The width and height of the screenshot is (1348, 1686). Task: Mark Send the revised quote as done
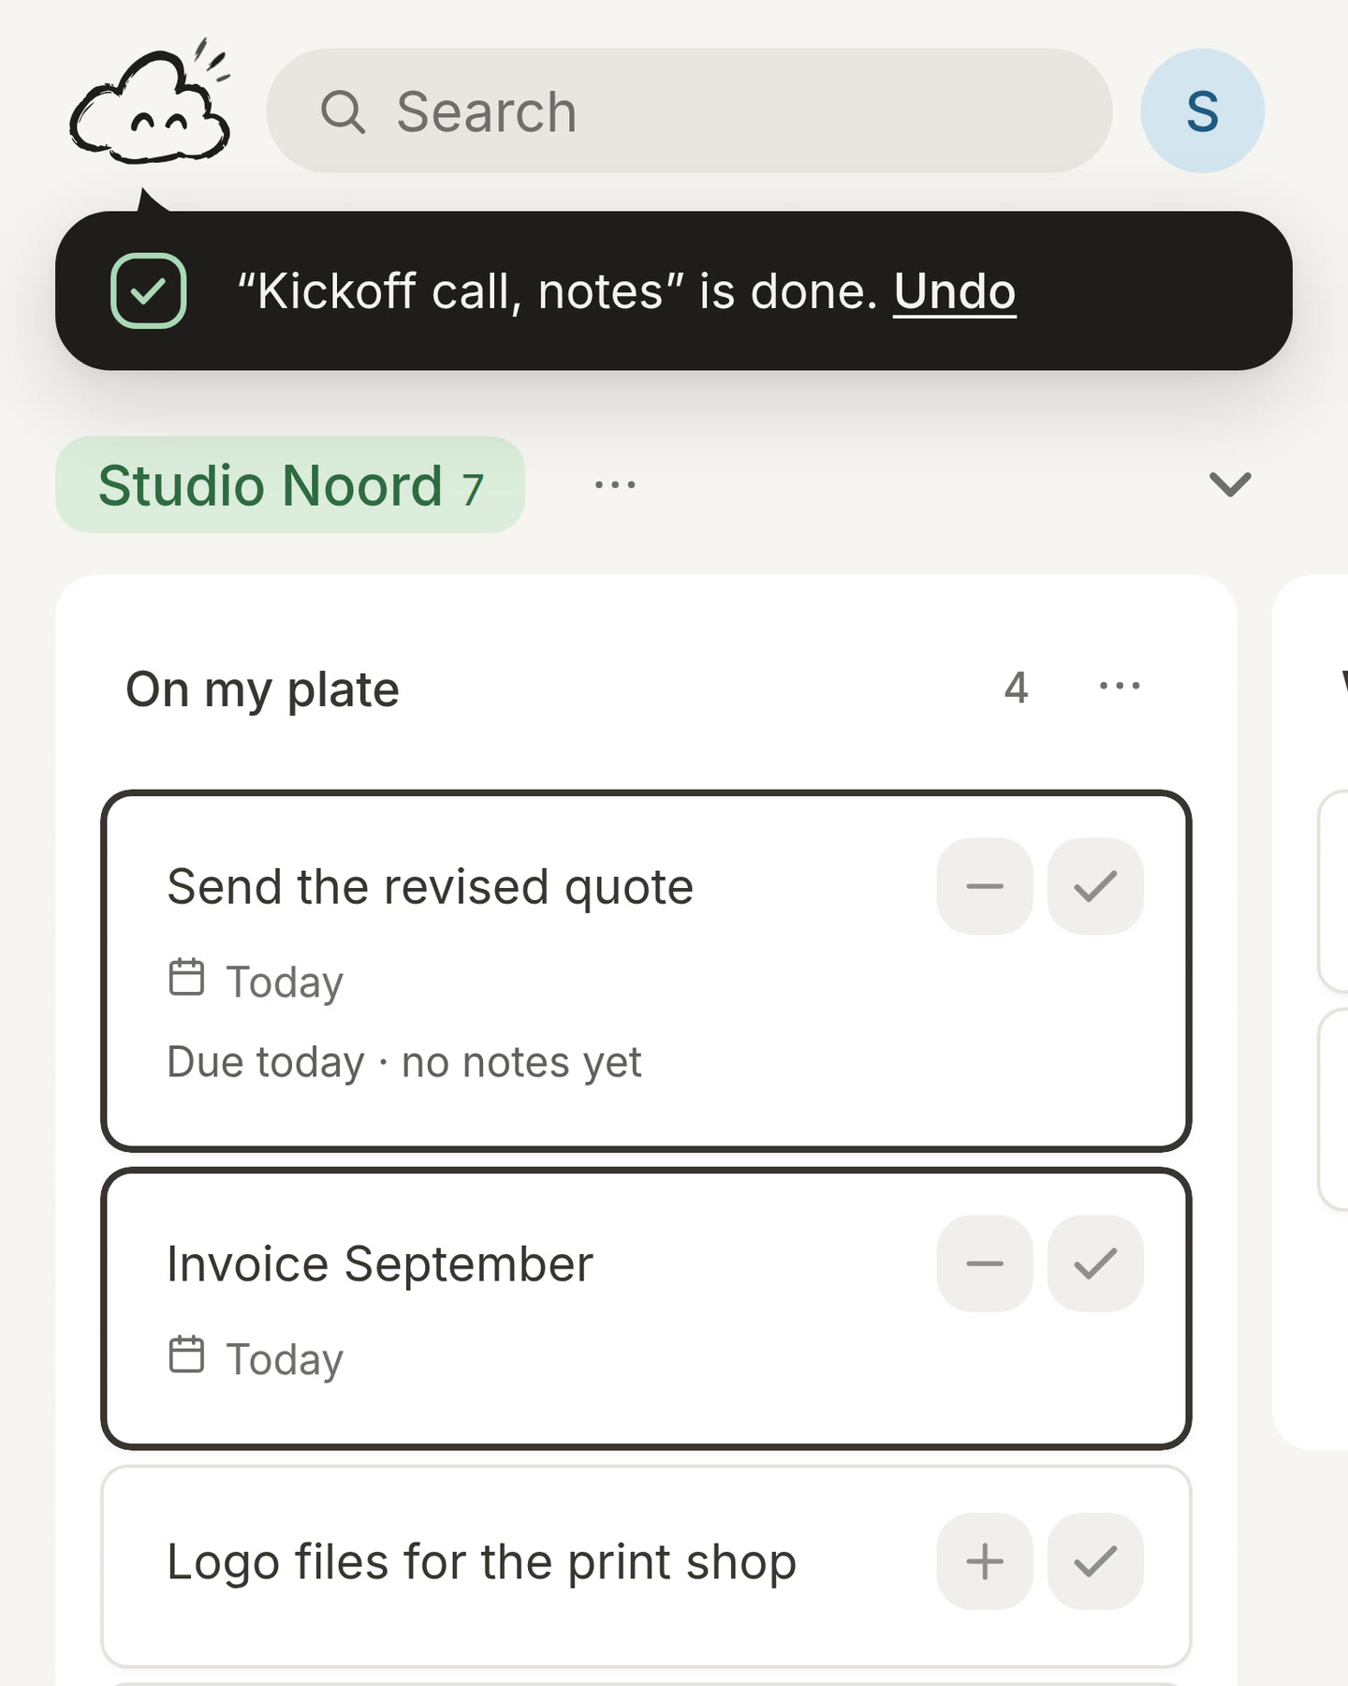[1095, 886]
